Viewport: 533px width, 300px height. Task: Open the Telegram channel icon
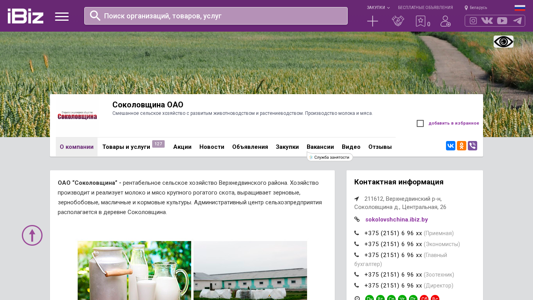coord(517,21)
